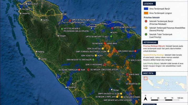Click the Indonesia inset map thumbnail

pos(164,83)
